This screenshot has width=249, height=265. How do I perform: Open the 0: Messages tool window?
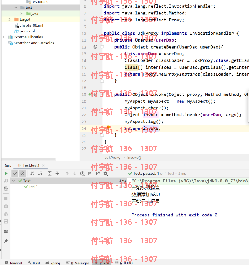pos(77,263)
